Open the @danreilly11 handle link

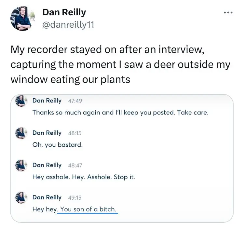68,25
